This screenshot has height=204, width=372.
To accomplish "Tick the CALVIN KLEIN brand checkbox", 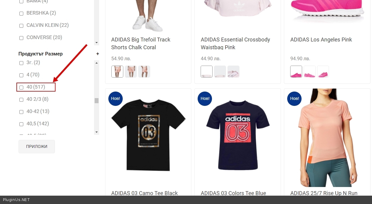I will pos(21,26).
